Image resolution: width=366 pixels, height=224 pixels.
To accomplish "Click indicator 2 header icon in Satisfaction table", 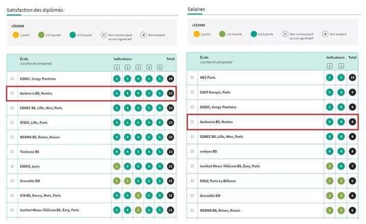I will tap(128, 67).
